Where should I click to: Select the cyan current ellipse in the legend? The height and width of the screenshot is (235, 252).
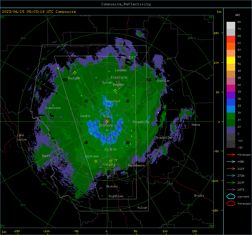tap(231, 196)
